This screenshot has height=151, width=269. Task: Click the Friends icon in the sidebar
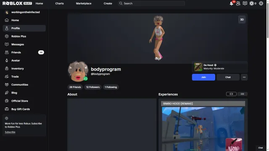point(7,52)
